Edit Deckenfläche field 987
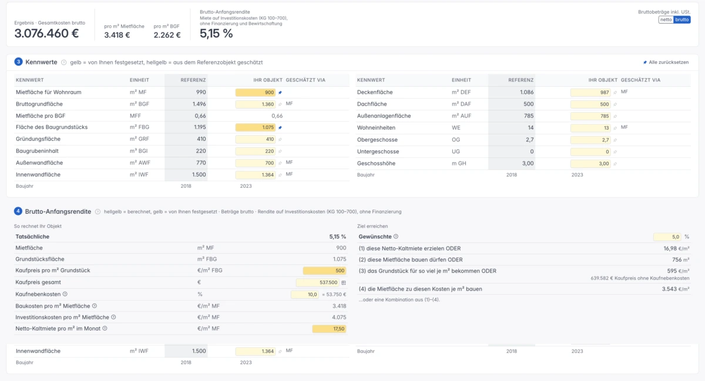 pyautogui.click(x=590, y=93)
